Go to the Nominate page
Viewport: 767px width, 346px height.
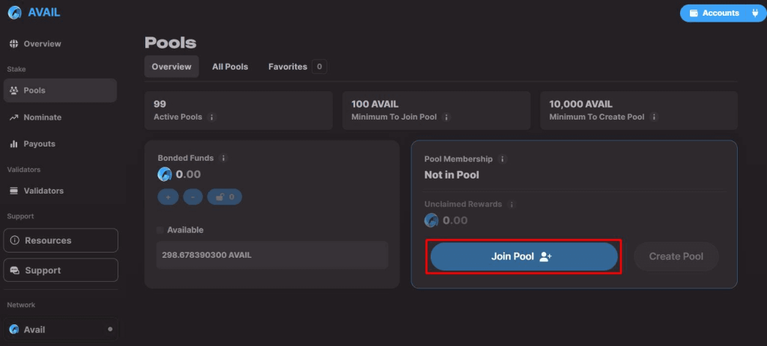(x=60, y=117)
